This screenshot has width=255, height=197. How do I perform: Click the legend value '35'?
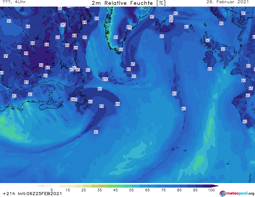pos(99,190)
